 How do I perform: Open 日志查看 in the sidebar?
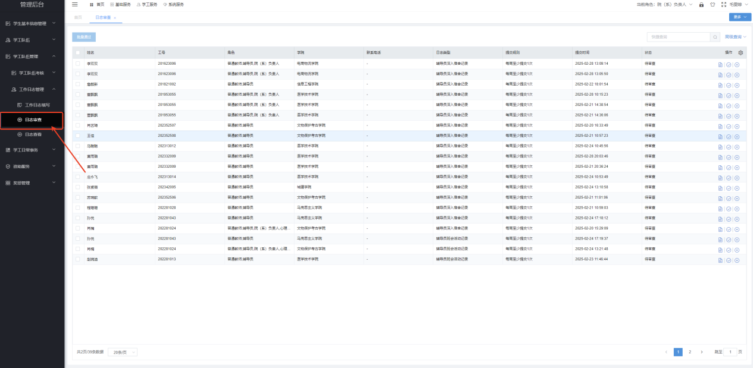pyautogui.click(x=33, y=135)
